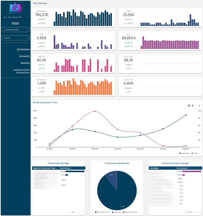The image size is (203, 216).
Task: Click the Segment Conversion Type column header
Action: click(45, 168)
